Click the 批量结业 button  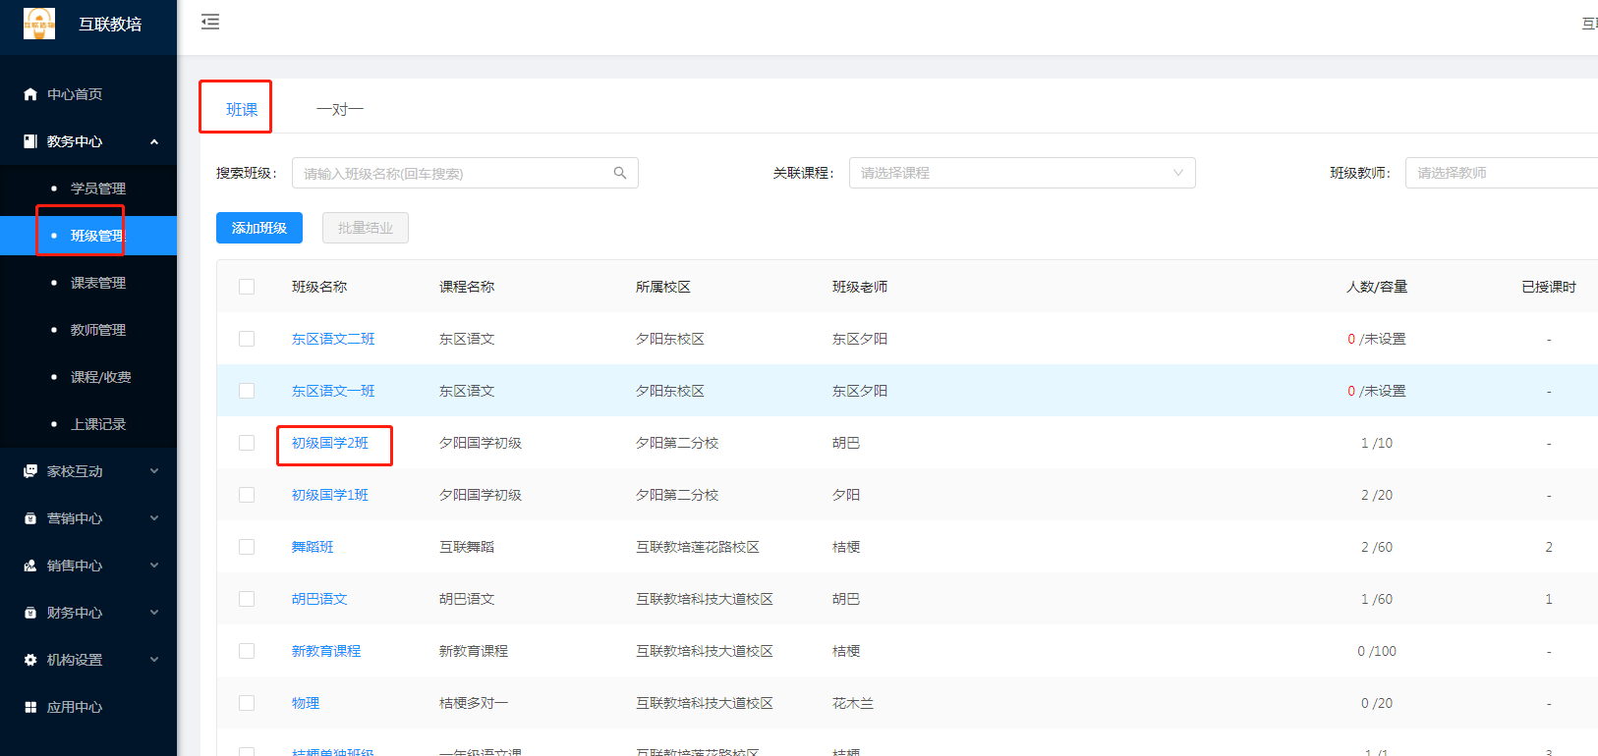tap(366, 228)
